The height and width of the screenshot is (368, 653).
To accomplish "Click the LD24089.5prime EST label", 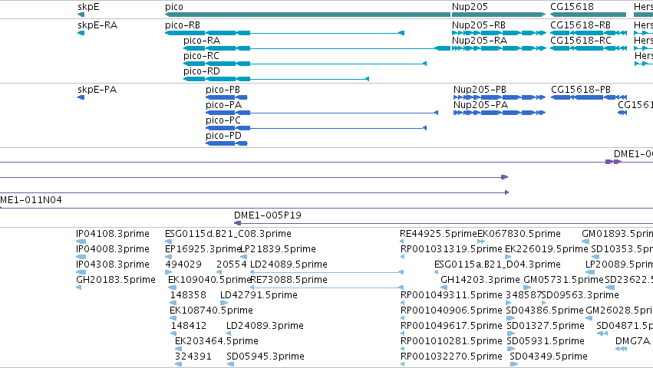I will pos(289,264).
